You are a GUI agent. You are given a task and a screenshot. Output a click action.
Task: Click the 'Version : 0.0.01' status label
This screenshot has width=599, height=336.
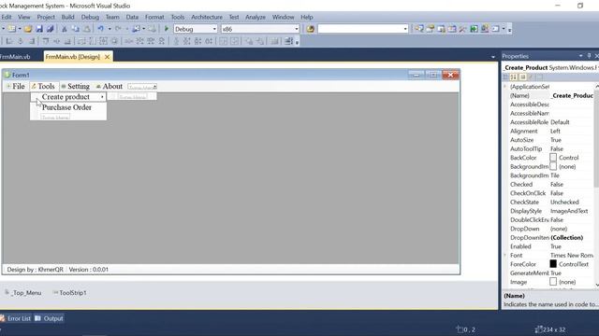tap(89, 270)
